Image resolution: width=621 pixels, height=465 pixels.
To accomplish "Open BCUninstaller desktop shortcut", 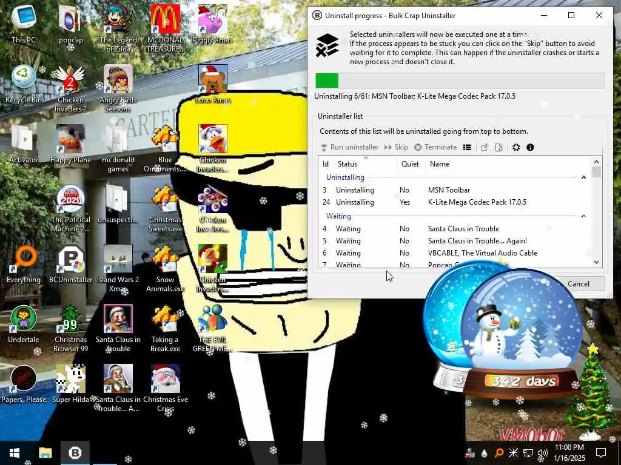I will 70,265.
